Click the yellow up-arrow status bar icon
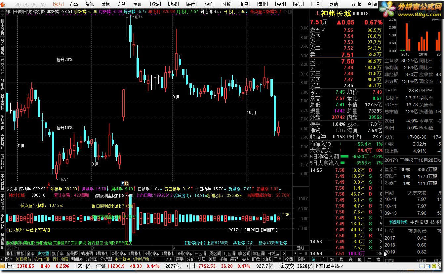 pyautogui.click(x=434, y=266)
